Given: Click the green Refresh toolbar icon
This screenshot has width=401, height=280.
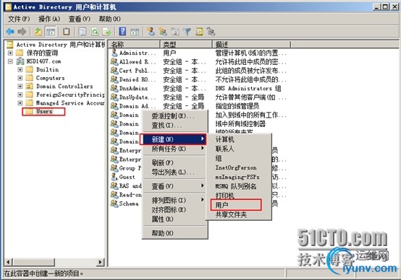Looking at the screenshot, I should (95, 32).
